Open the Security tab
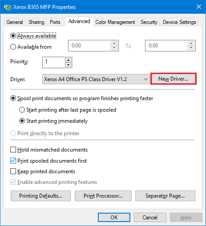 (149, 22)
